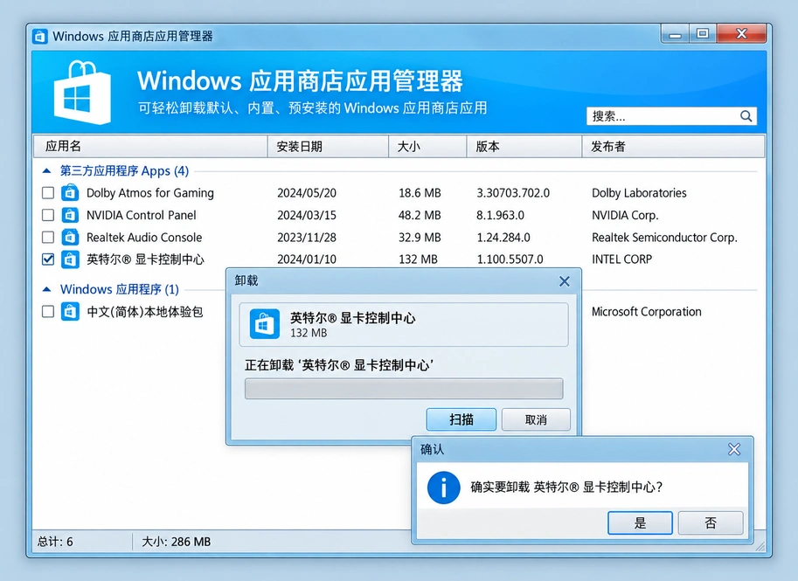The image size is (798, 581).
Task: Click the size value 32.9 MB
Action: [420, 237]
